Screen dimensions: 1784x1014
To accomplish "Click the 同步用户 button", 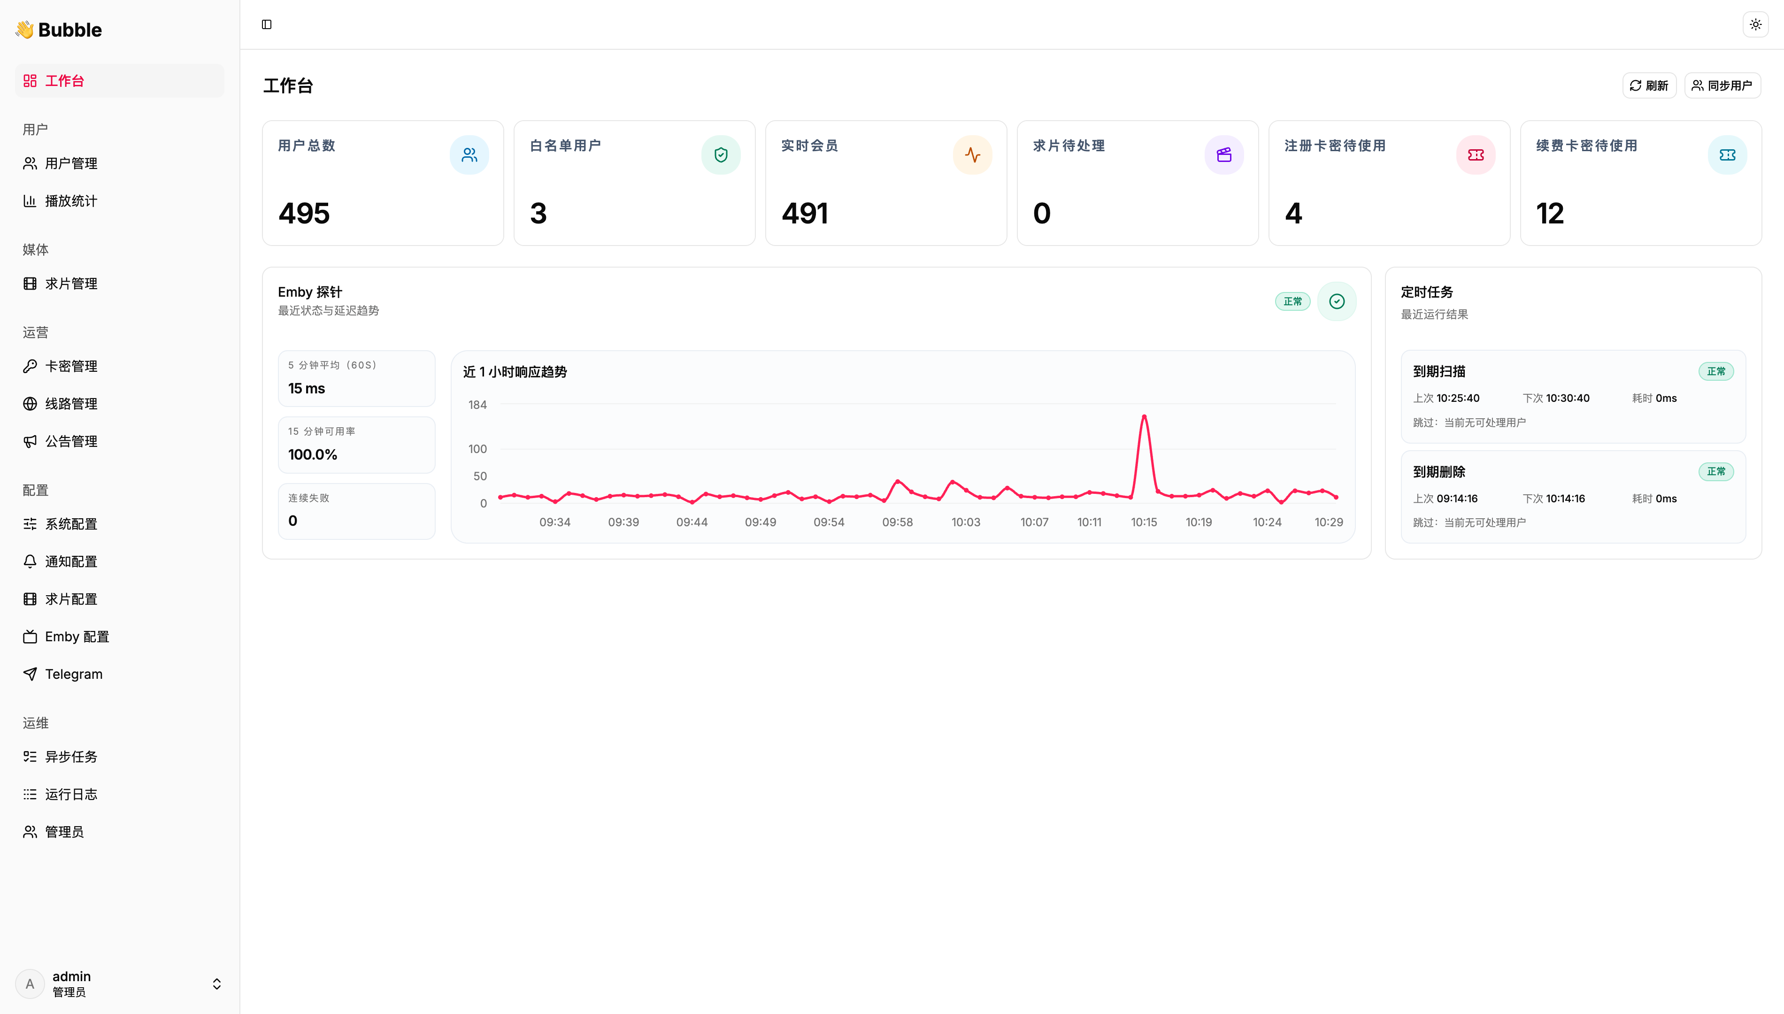I will [x=1722, y=85].
